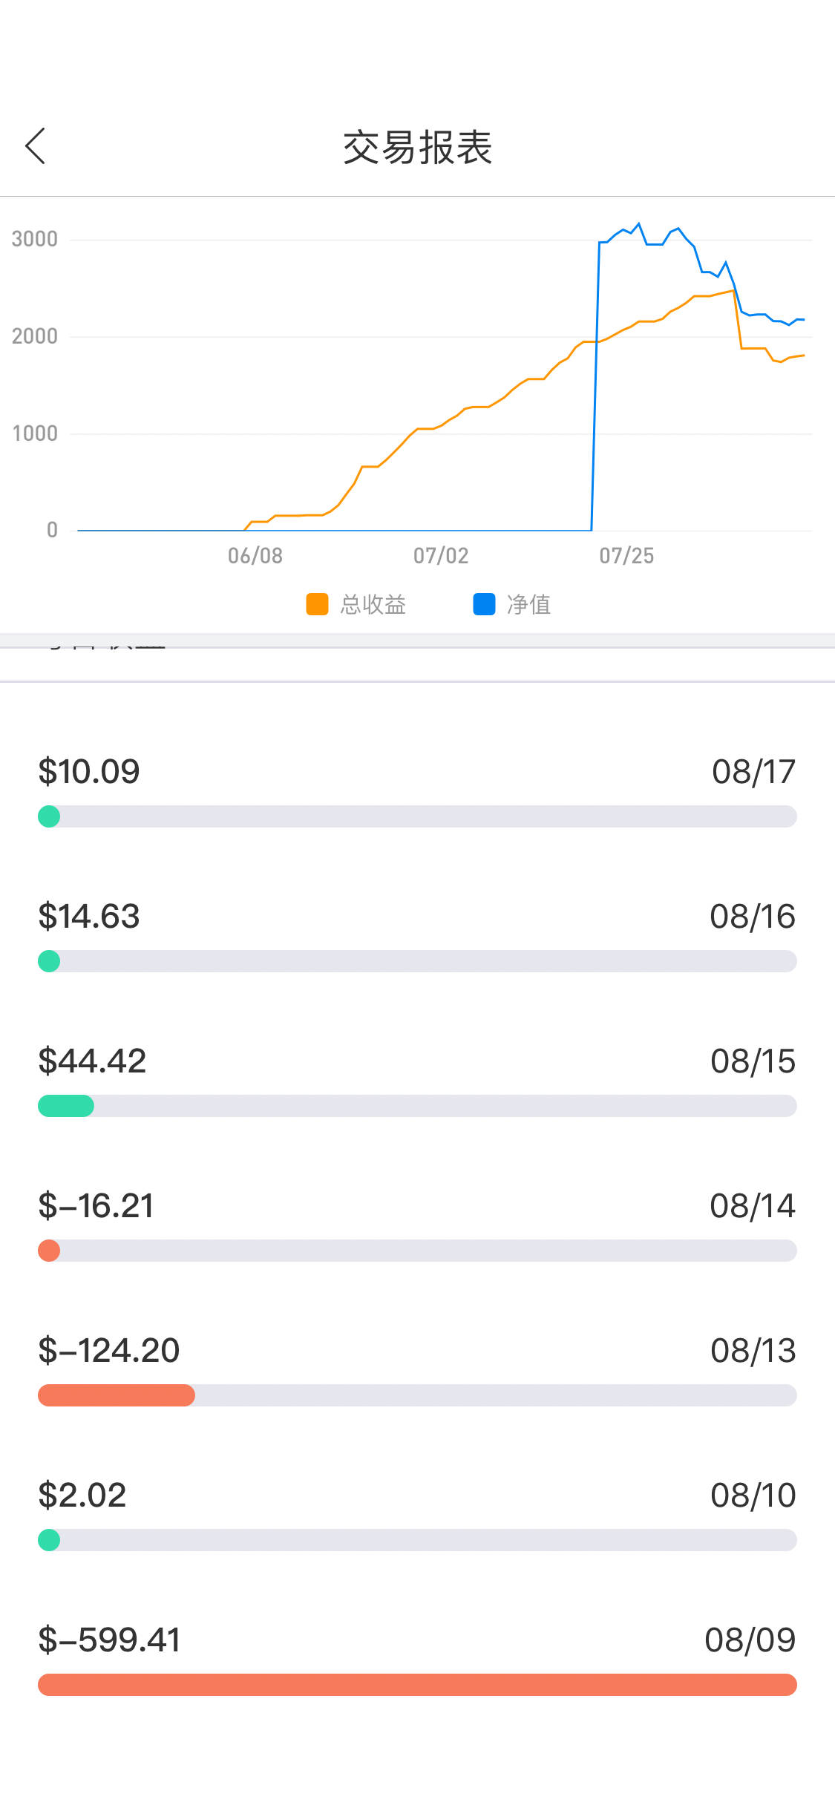
Task: Click the 08/17 date label
Action: (753, 772)
